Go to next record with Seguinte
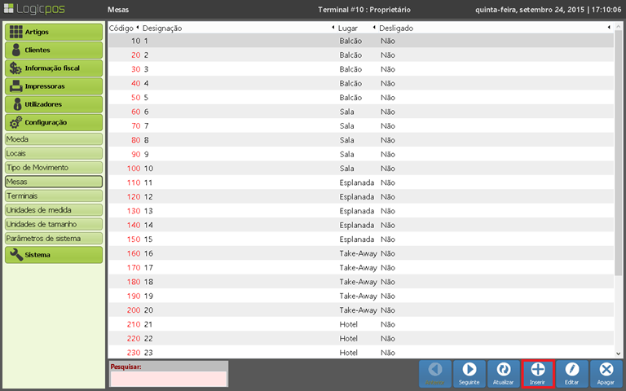The image size is (626, 391). coord(469,373)
